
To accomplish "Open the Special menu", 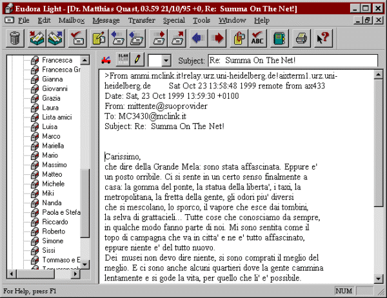I will 174,20.
